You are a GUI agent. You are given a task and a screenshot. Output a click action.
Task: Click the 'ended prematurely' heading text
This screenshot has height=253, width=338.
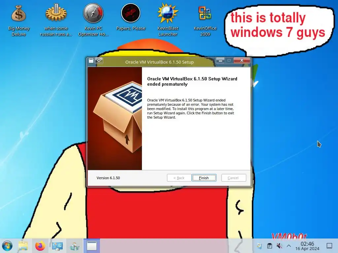[167, 84]
